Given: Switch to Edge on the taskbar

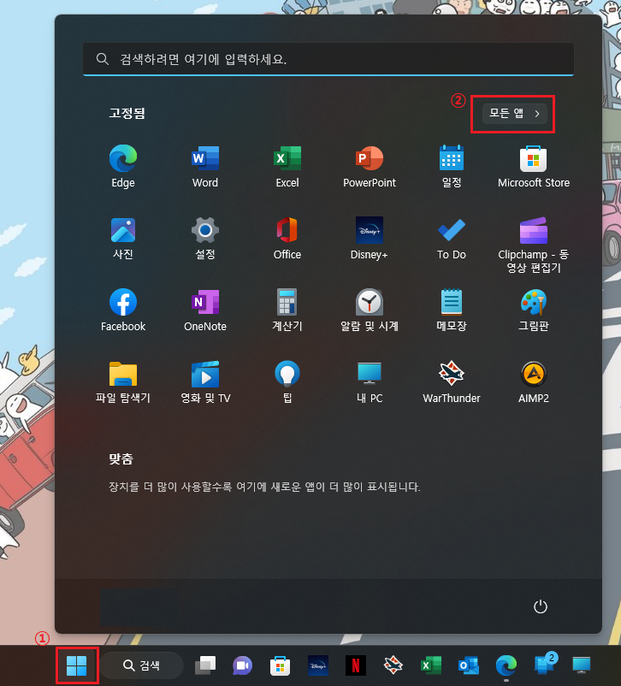Looking at the screenshot, I should pos(506,665).
